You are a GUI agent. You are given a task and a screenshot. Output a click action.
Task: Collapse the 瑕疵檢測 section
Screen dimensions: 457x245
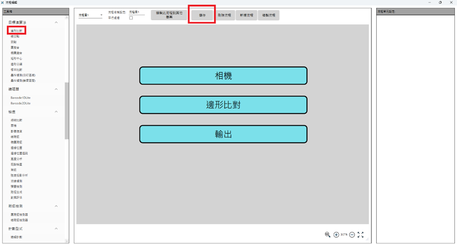56,206
